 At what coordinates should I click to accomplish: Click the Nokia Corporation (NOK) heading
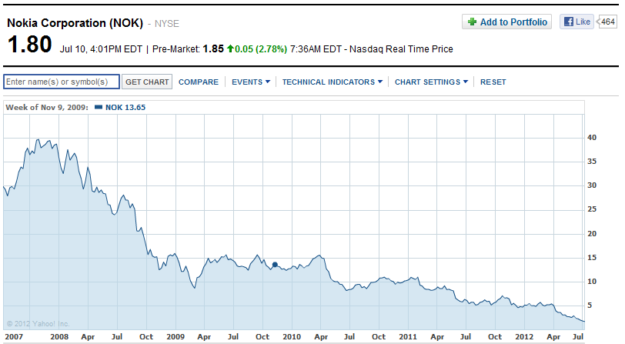point(75,23)
